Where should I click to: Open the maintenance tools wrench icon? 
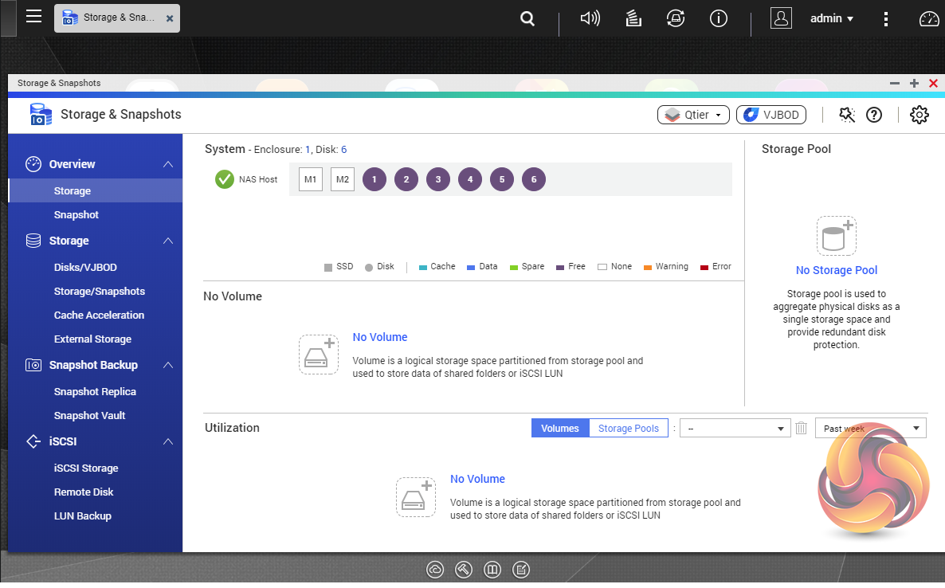click(x=847, y=115)
